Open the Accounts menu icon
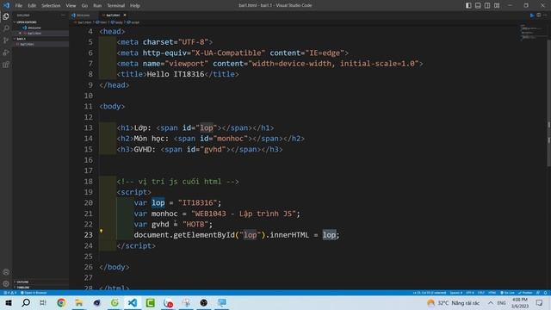The image size is (551, 310). pyautogui.click(x=6, y=272)
